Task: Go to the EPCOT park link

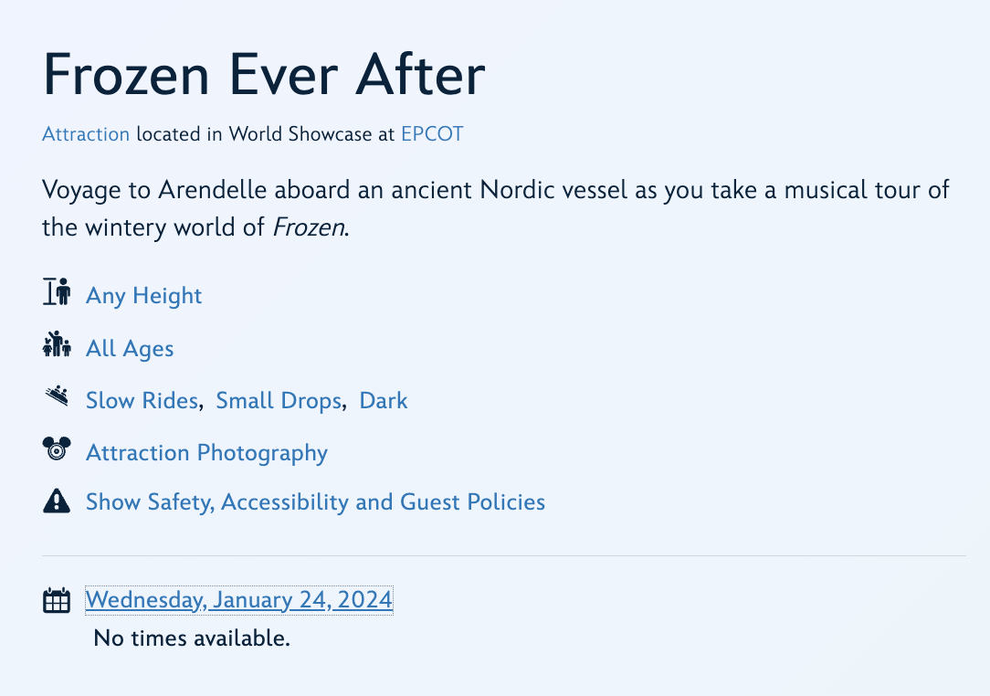Action: [x=432, y=134]
